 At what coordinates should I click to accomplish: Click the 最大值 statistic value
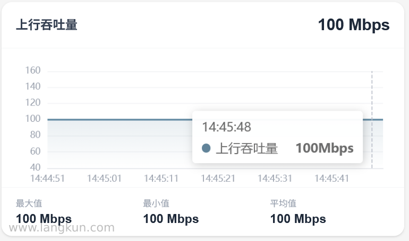click(44, 219)
